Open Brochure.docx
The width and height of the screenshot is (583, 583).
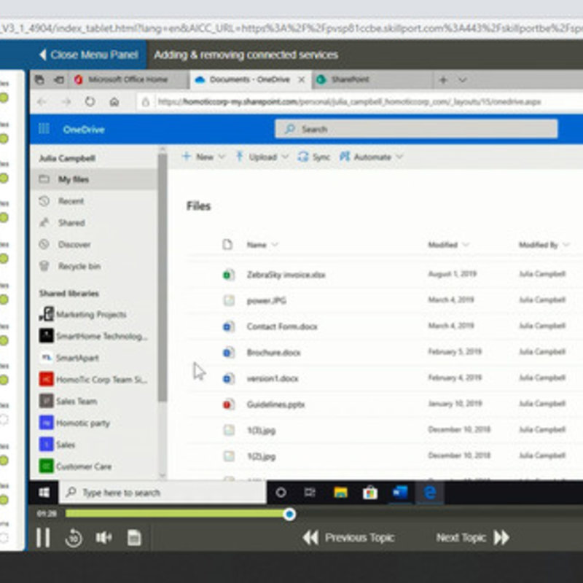tap(274, 353)
